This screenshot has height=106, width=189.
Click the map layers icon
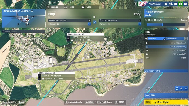tap(181, 89)
